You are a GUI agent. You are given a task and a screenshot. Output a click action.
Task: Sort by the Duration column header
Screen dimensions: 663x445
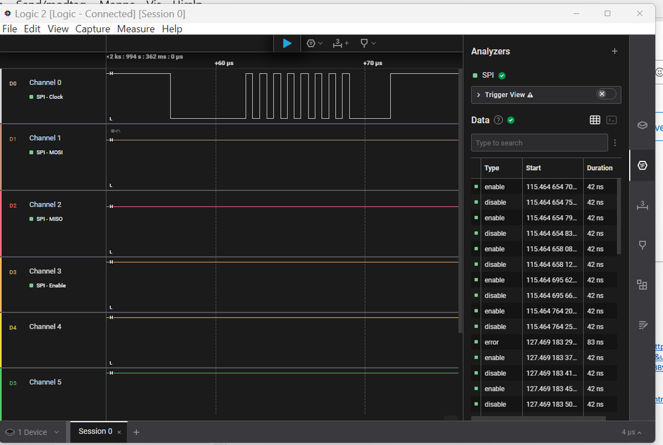(599, 168)
